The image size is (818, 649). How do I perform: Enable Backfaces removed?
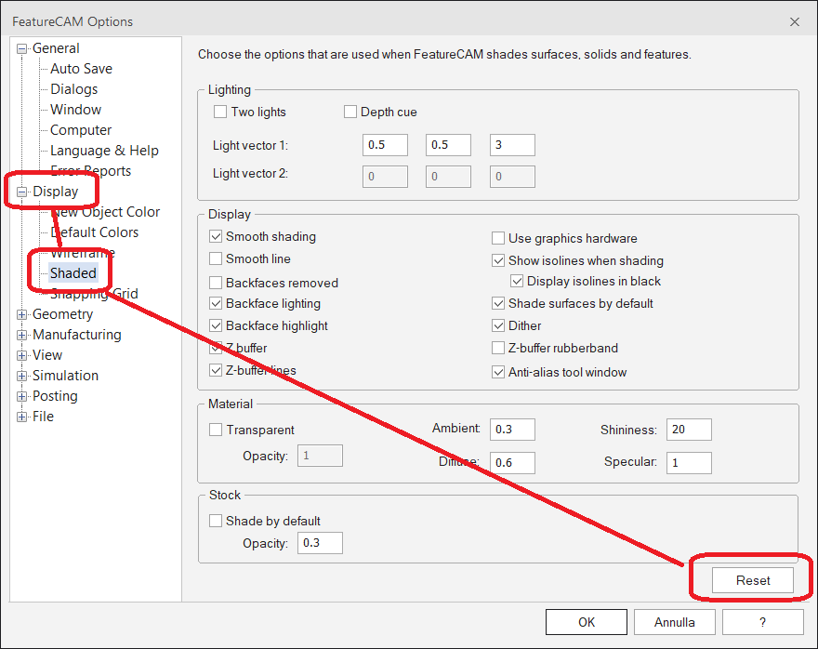[216, 283]
